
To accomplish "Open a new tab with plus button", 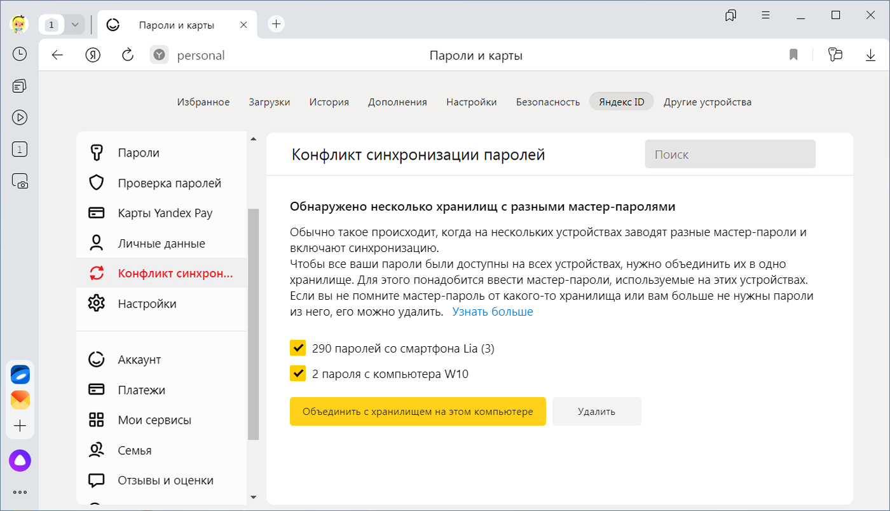I will tap(276, 24).
